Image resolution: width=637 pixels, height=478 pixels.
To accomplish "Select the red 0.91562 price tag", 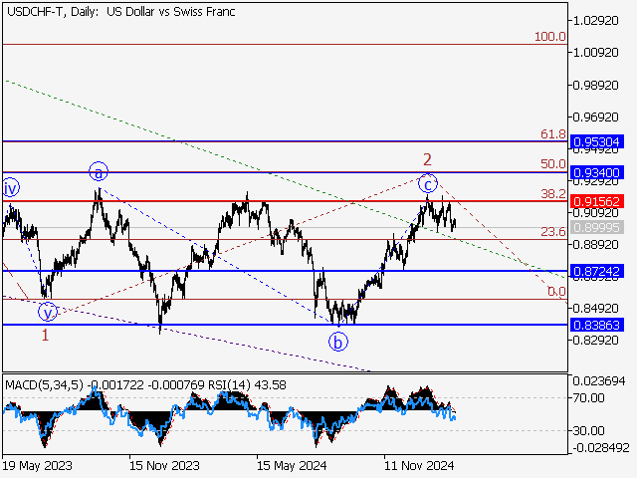I will pos(597,201).
